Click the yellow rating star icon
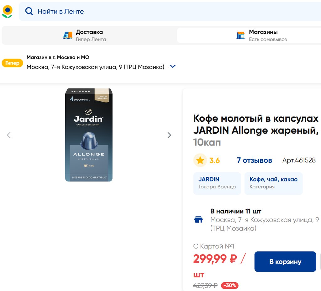Image resolution: width=321 pixels, height=291 pixels. coord(200,161)
